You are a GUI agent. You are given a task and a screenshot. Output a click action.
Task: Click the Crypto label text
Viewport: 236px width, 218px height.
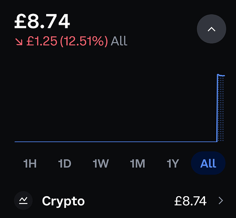click(x=64, y=201)
